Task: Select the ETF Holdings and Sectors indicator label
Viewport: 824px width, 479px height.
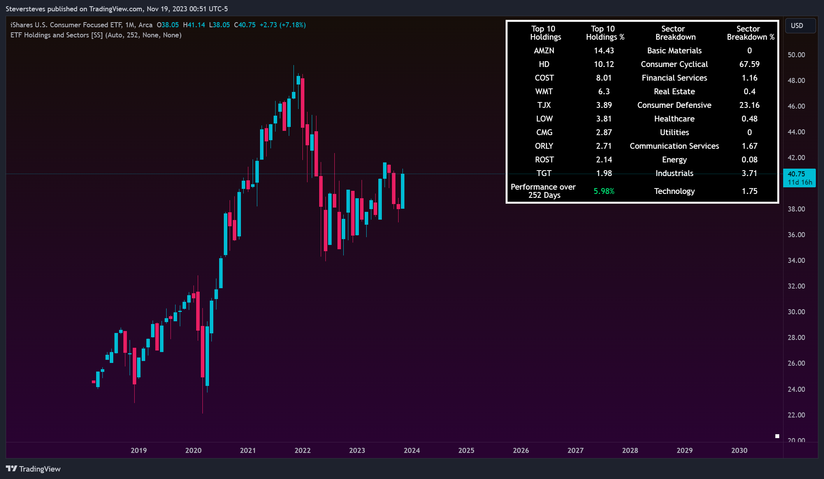Action: [96, 35]
